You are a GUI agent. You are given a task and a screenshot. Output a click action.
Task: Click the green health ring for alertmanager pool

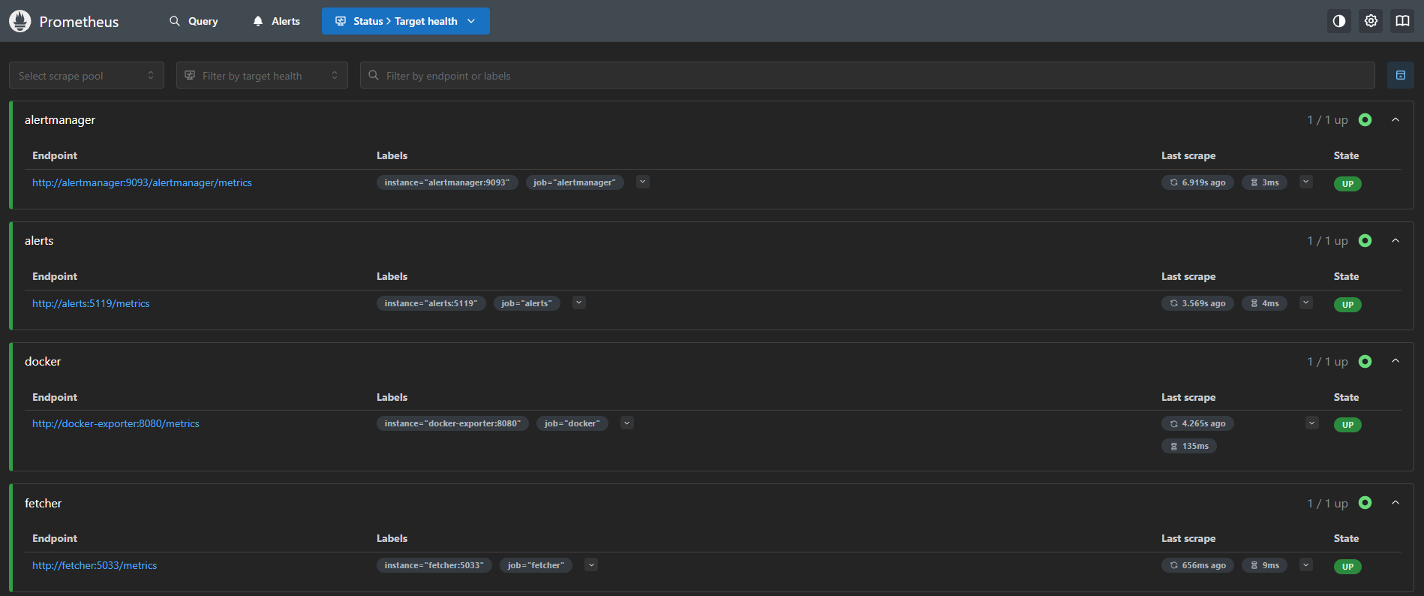click(1365, 120)
